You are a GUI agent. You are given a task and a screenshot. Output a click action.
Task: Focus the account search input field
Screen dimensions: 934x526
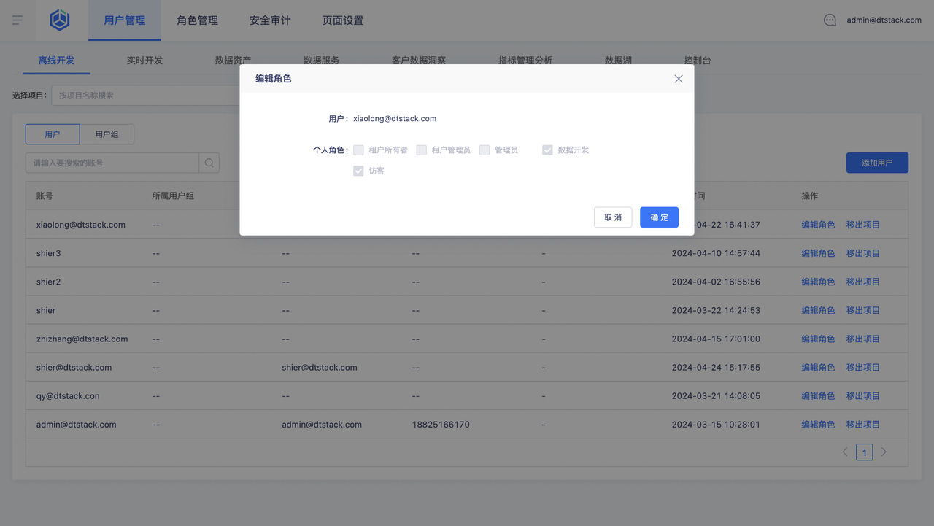pos(112,163)
